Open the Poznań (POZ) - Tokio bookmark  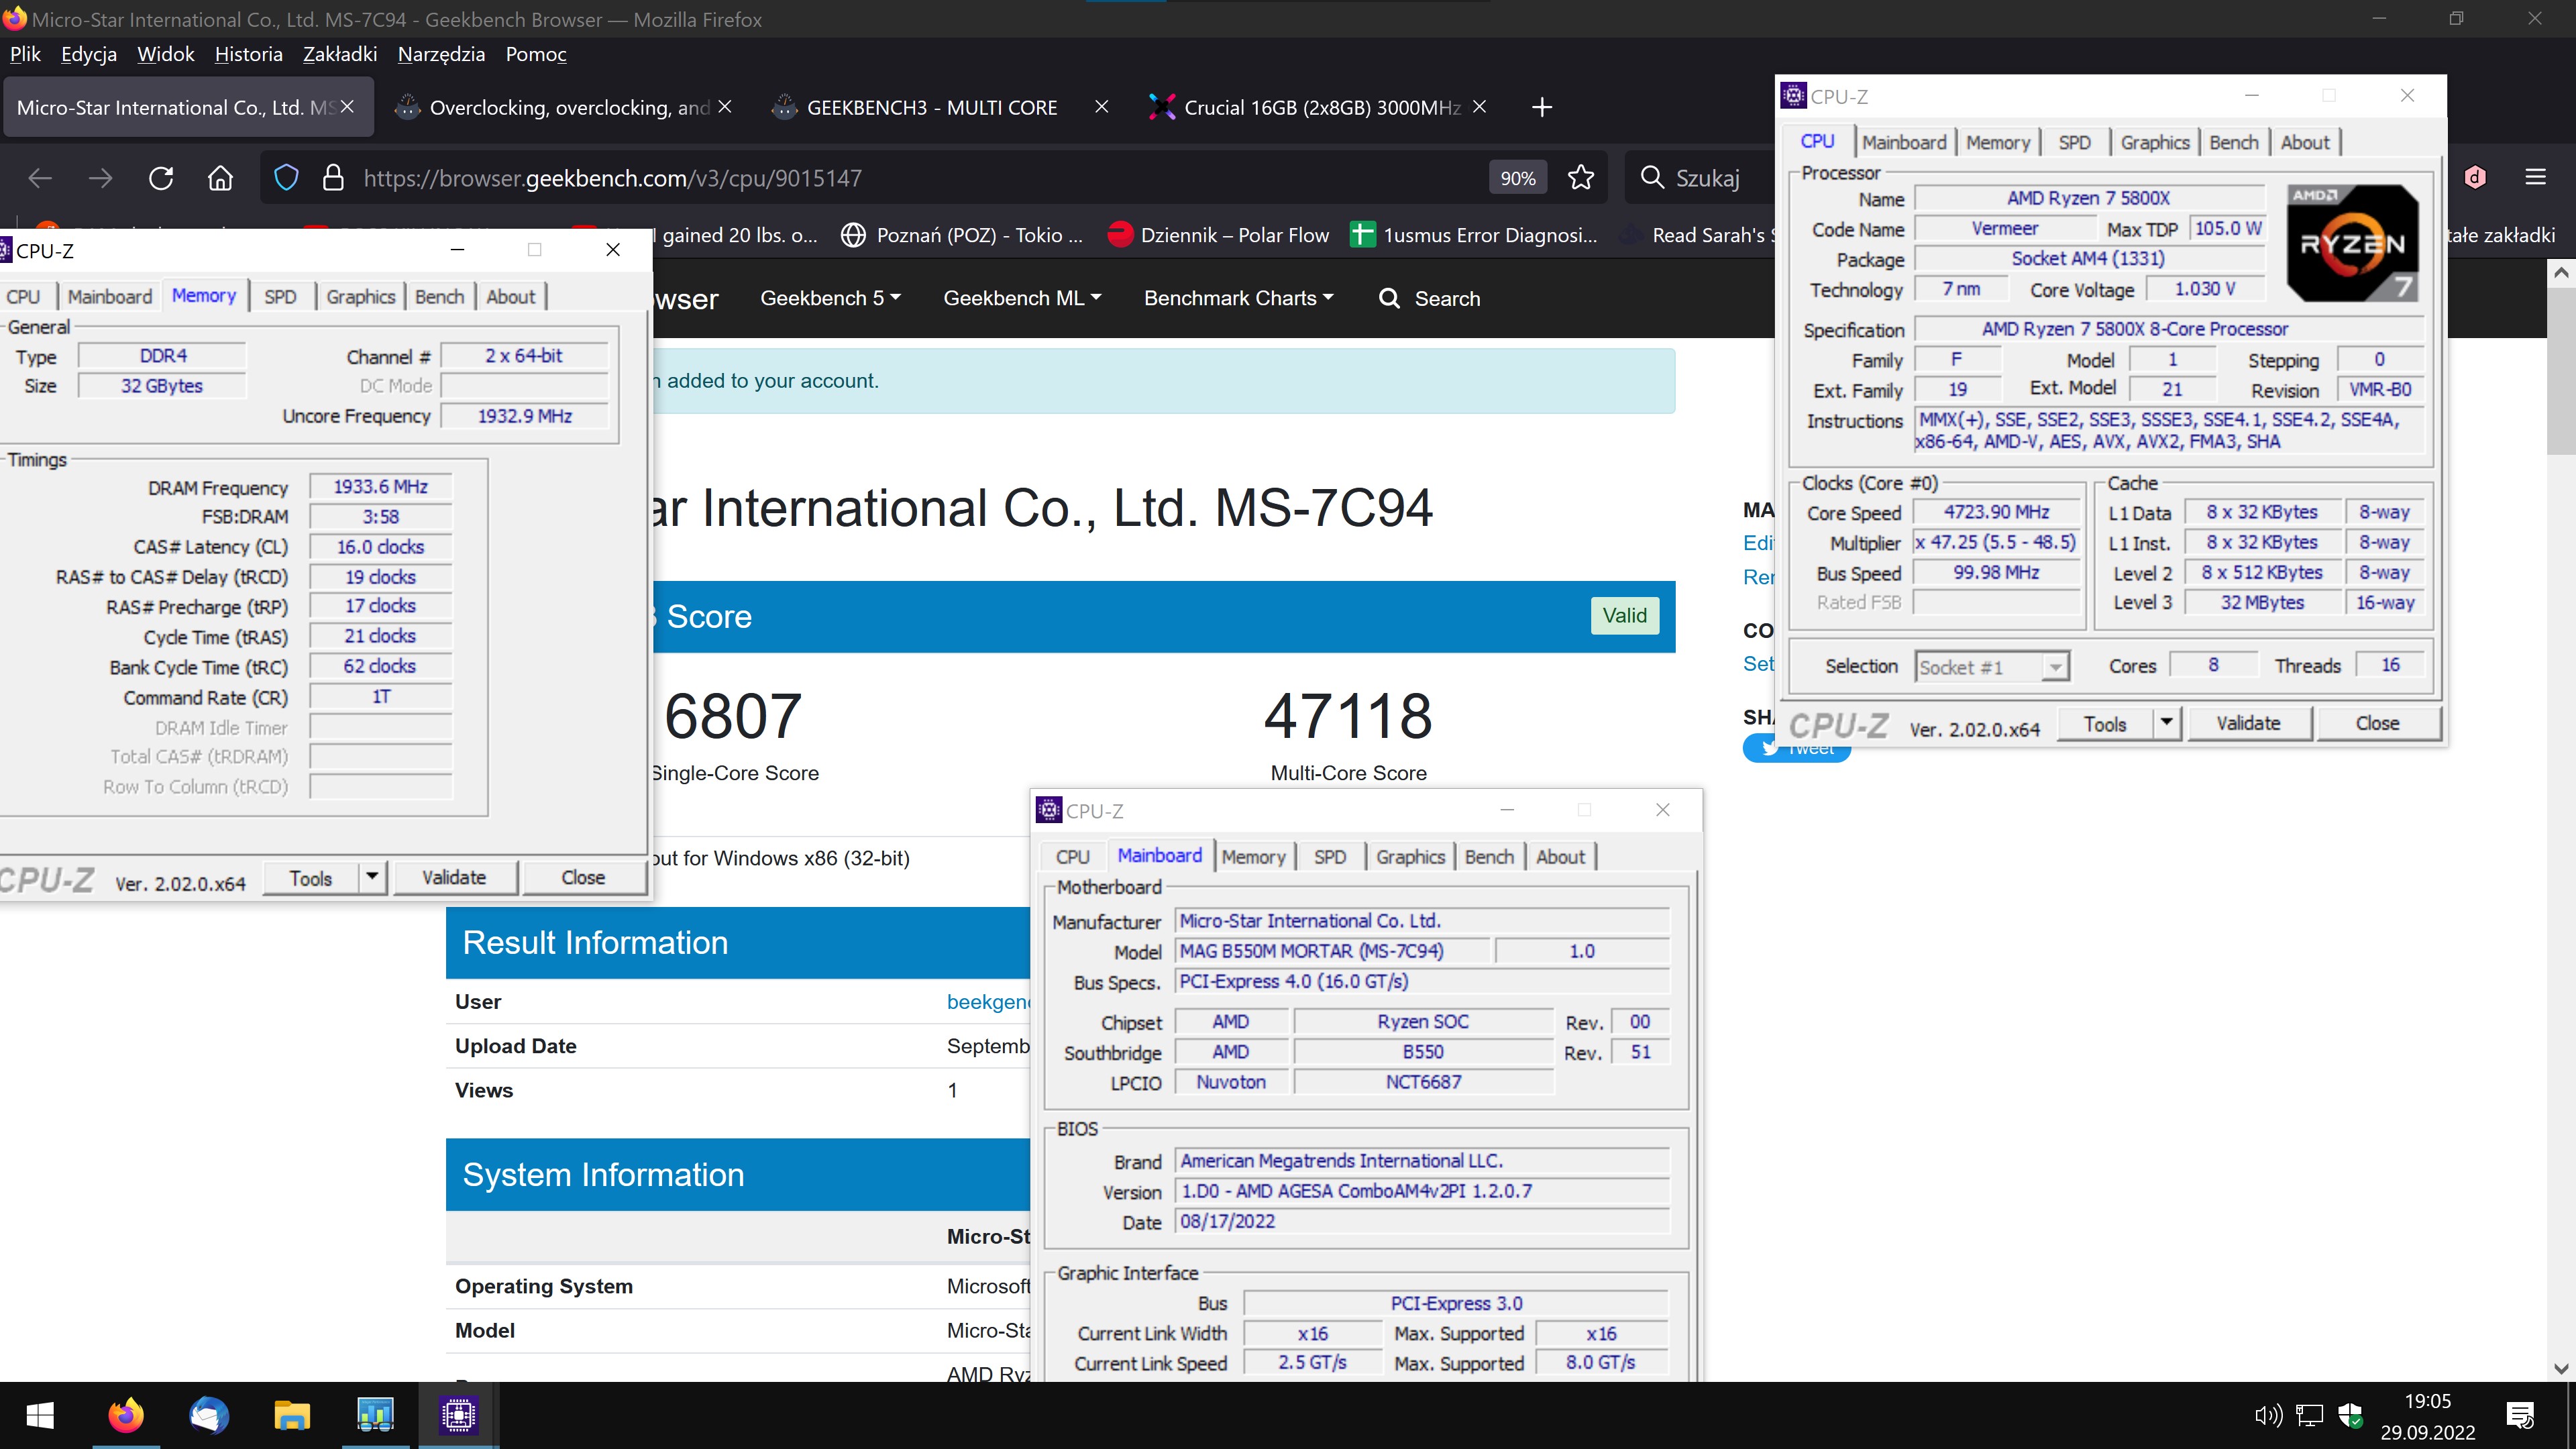tap(962, 235)
